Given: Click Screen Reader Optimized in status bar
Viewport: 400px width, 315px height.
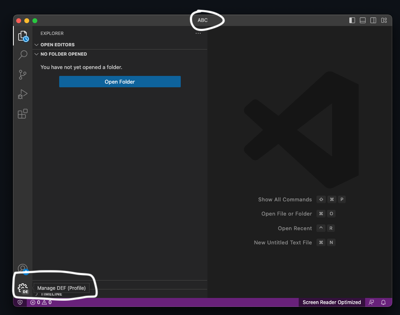Looking at the screenshot, I should (x=332, y=302).
